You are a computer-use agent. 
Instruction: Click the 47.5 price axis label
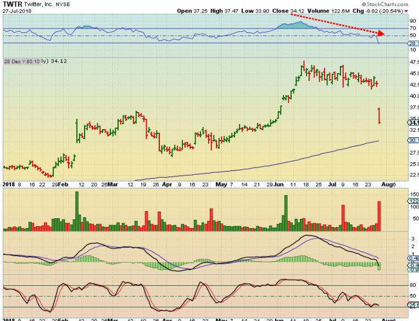[x=414, y=62]
